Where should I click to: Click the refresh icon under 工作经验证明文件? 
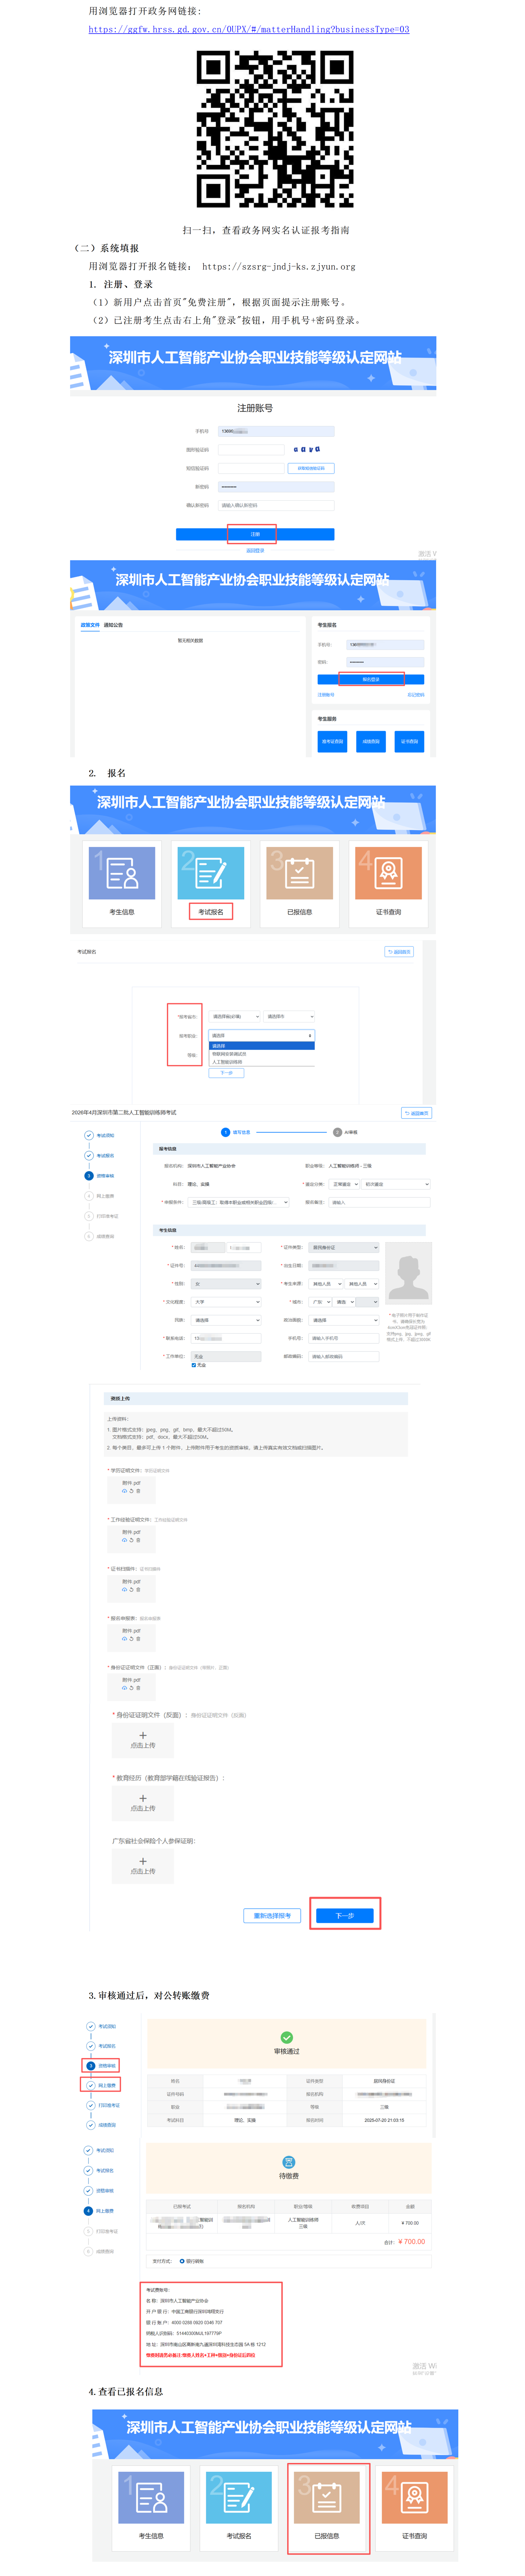pos(131,1540)
